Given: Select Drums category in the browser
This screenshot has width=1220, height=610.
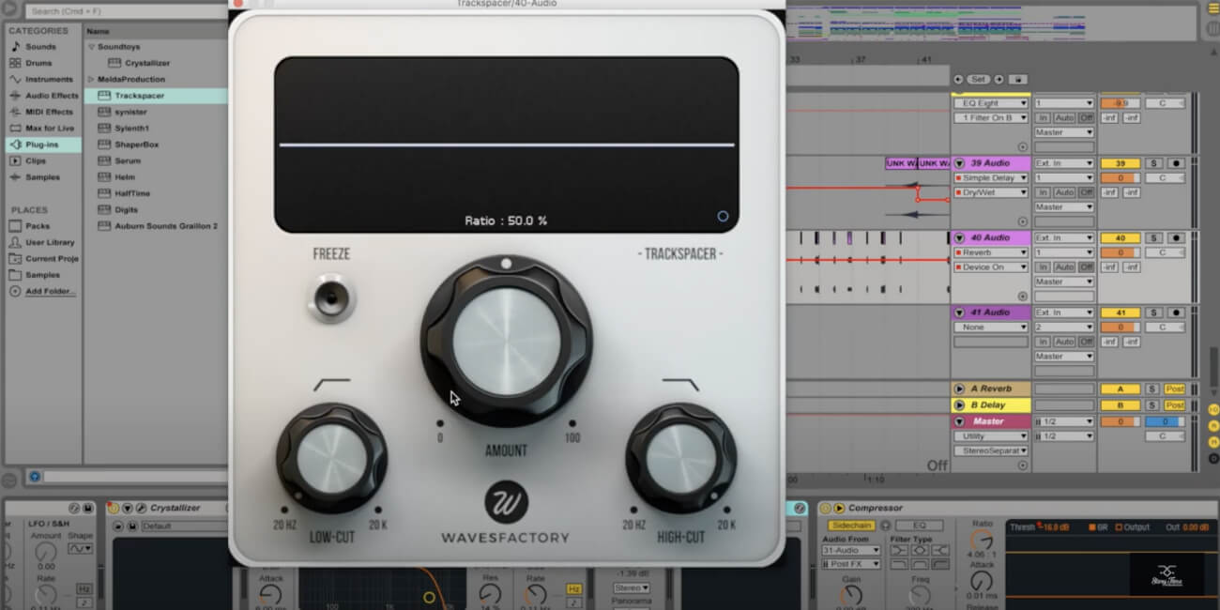Looking at the screenshot, I should point(38,63).
